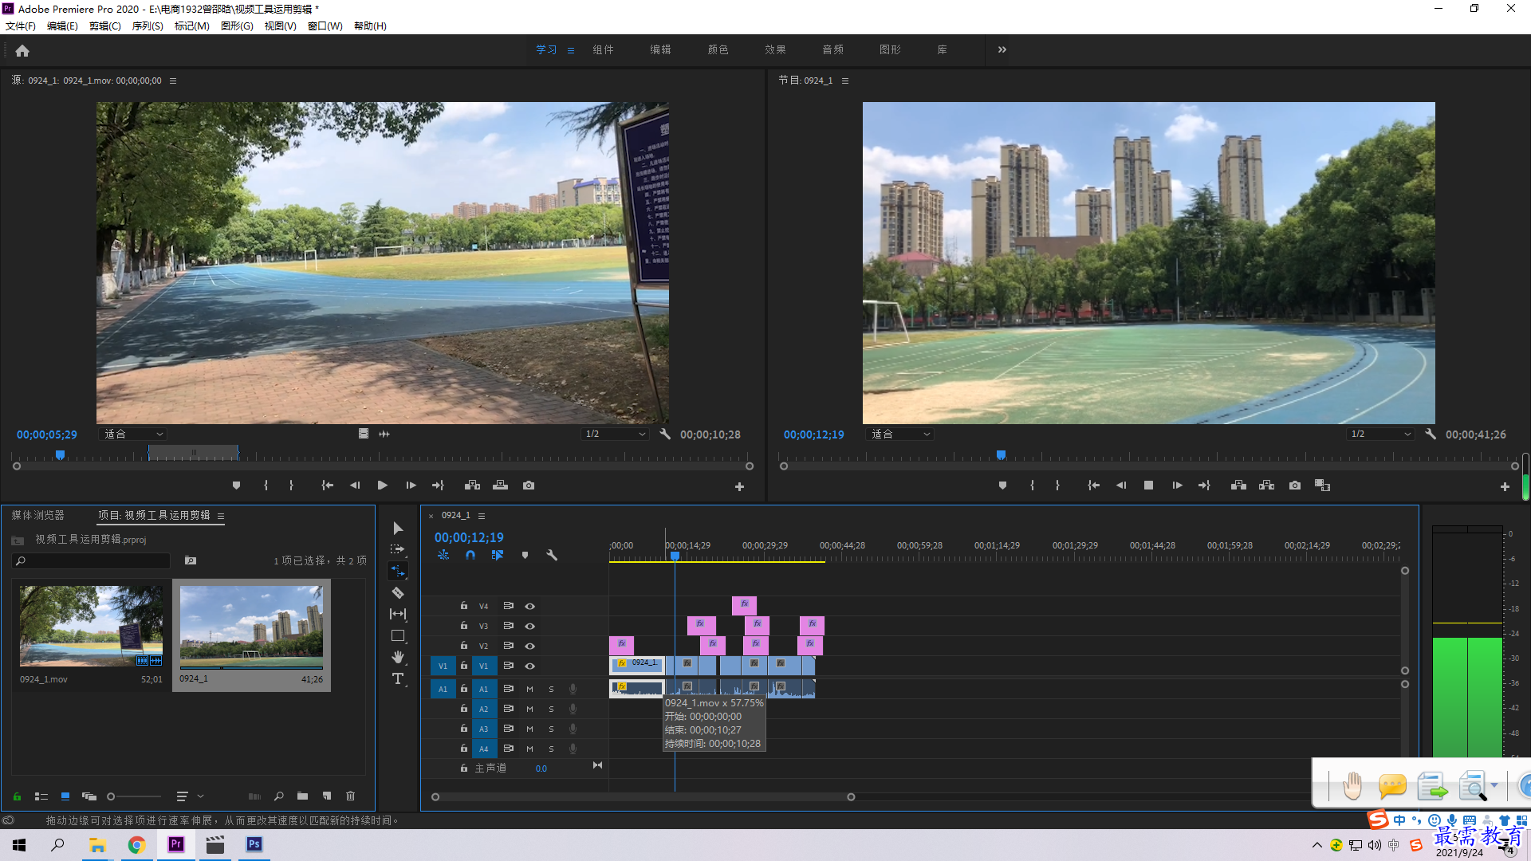Select the Razor tool
This screenshot has width=1531, height=861.
pos(398,592)
